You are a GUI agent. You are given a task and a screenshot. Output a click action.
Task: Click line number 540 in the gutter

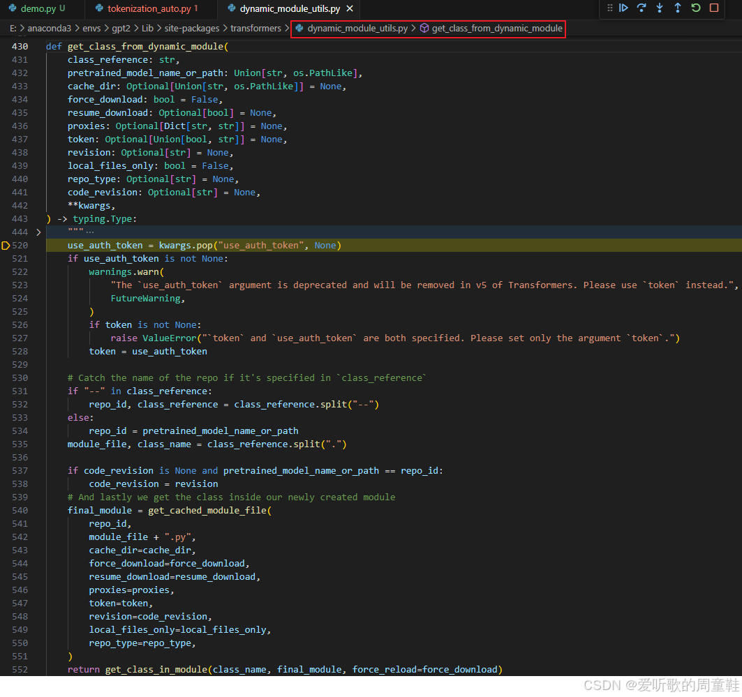pos(20,510)
